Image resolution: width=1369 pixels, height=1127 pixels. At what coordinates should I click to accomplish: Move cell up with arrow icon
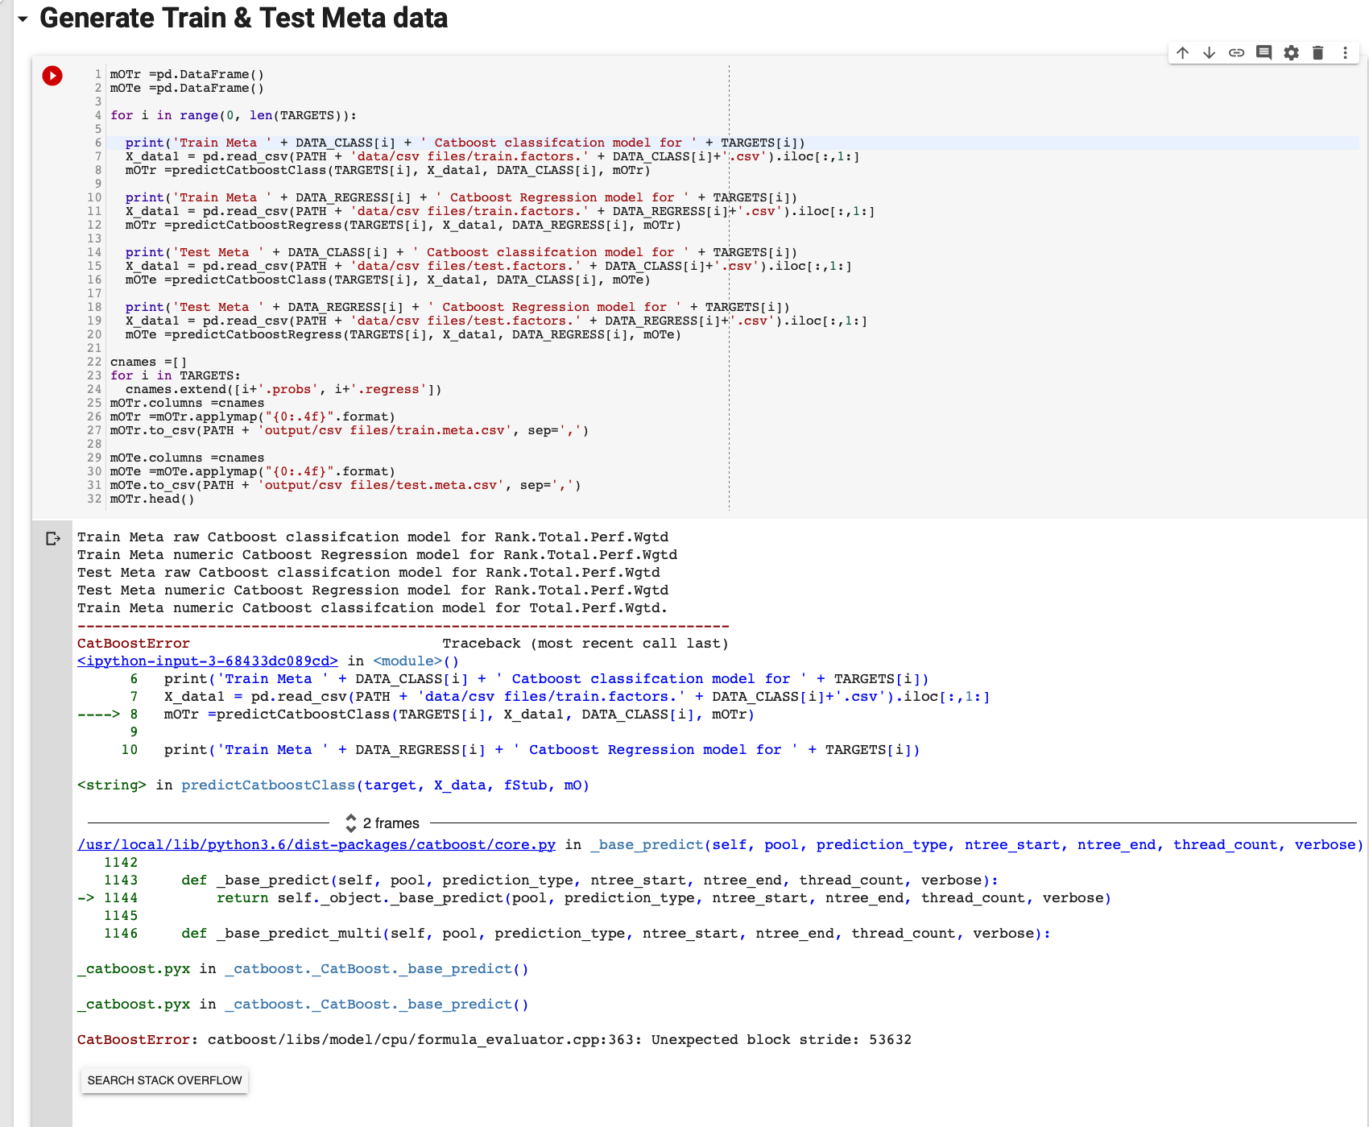1182,53
